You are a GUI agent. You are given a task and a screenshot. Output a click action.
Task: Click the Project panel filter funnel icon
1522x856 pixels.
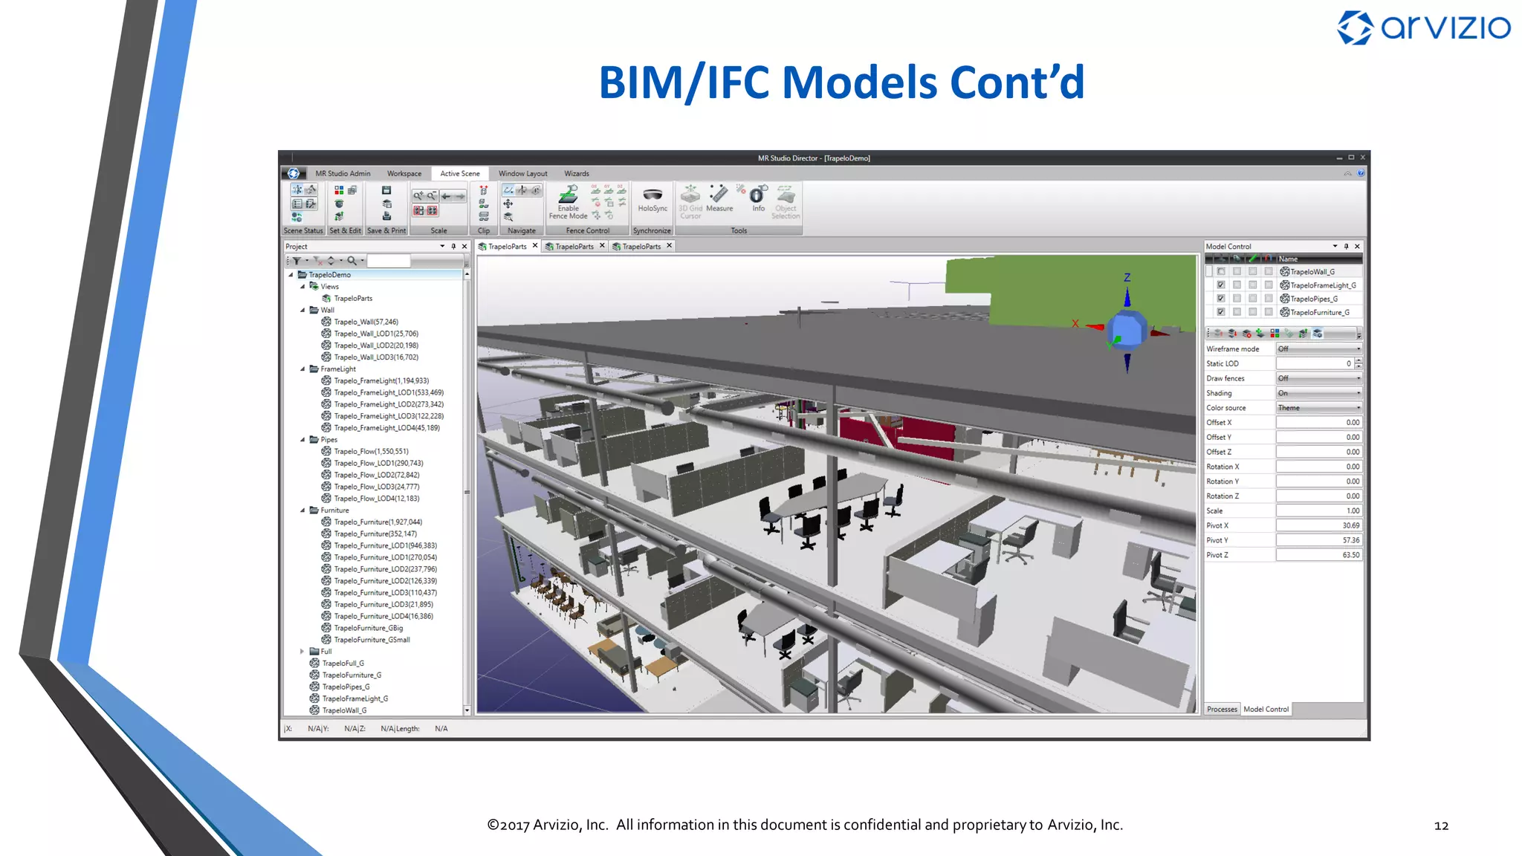(297, 261)
